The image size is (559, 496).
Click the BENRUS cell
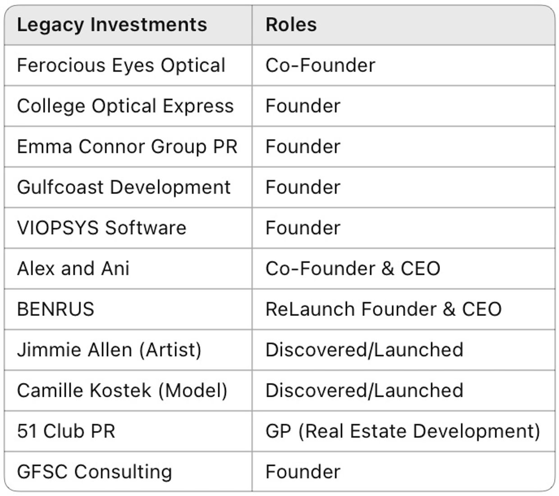(x=55, y=309)
